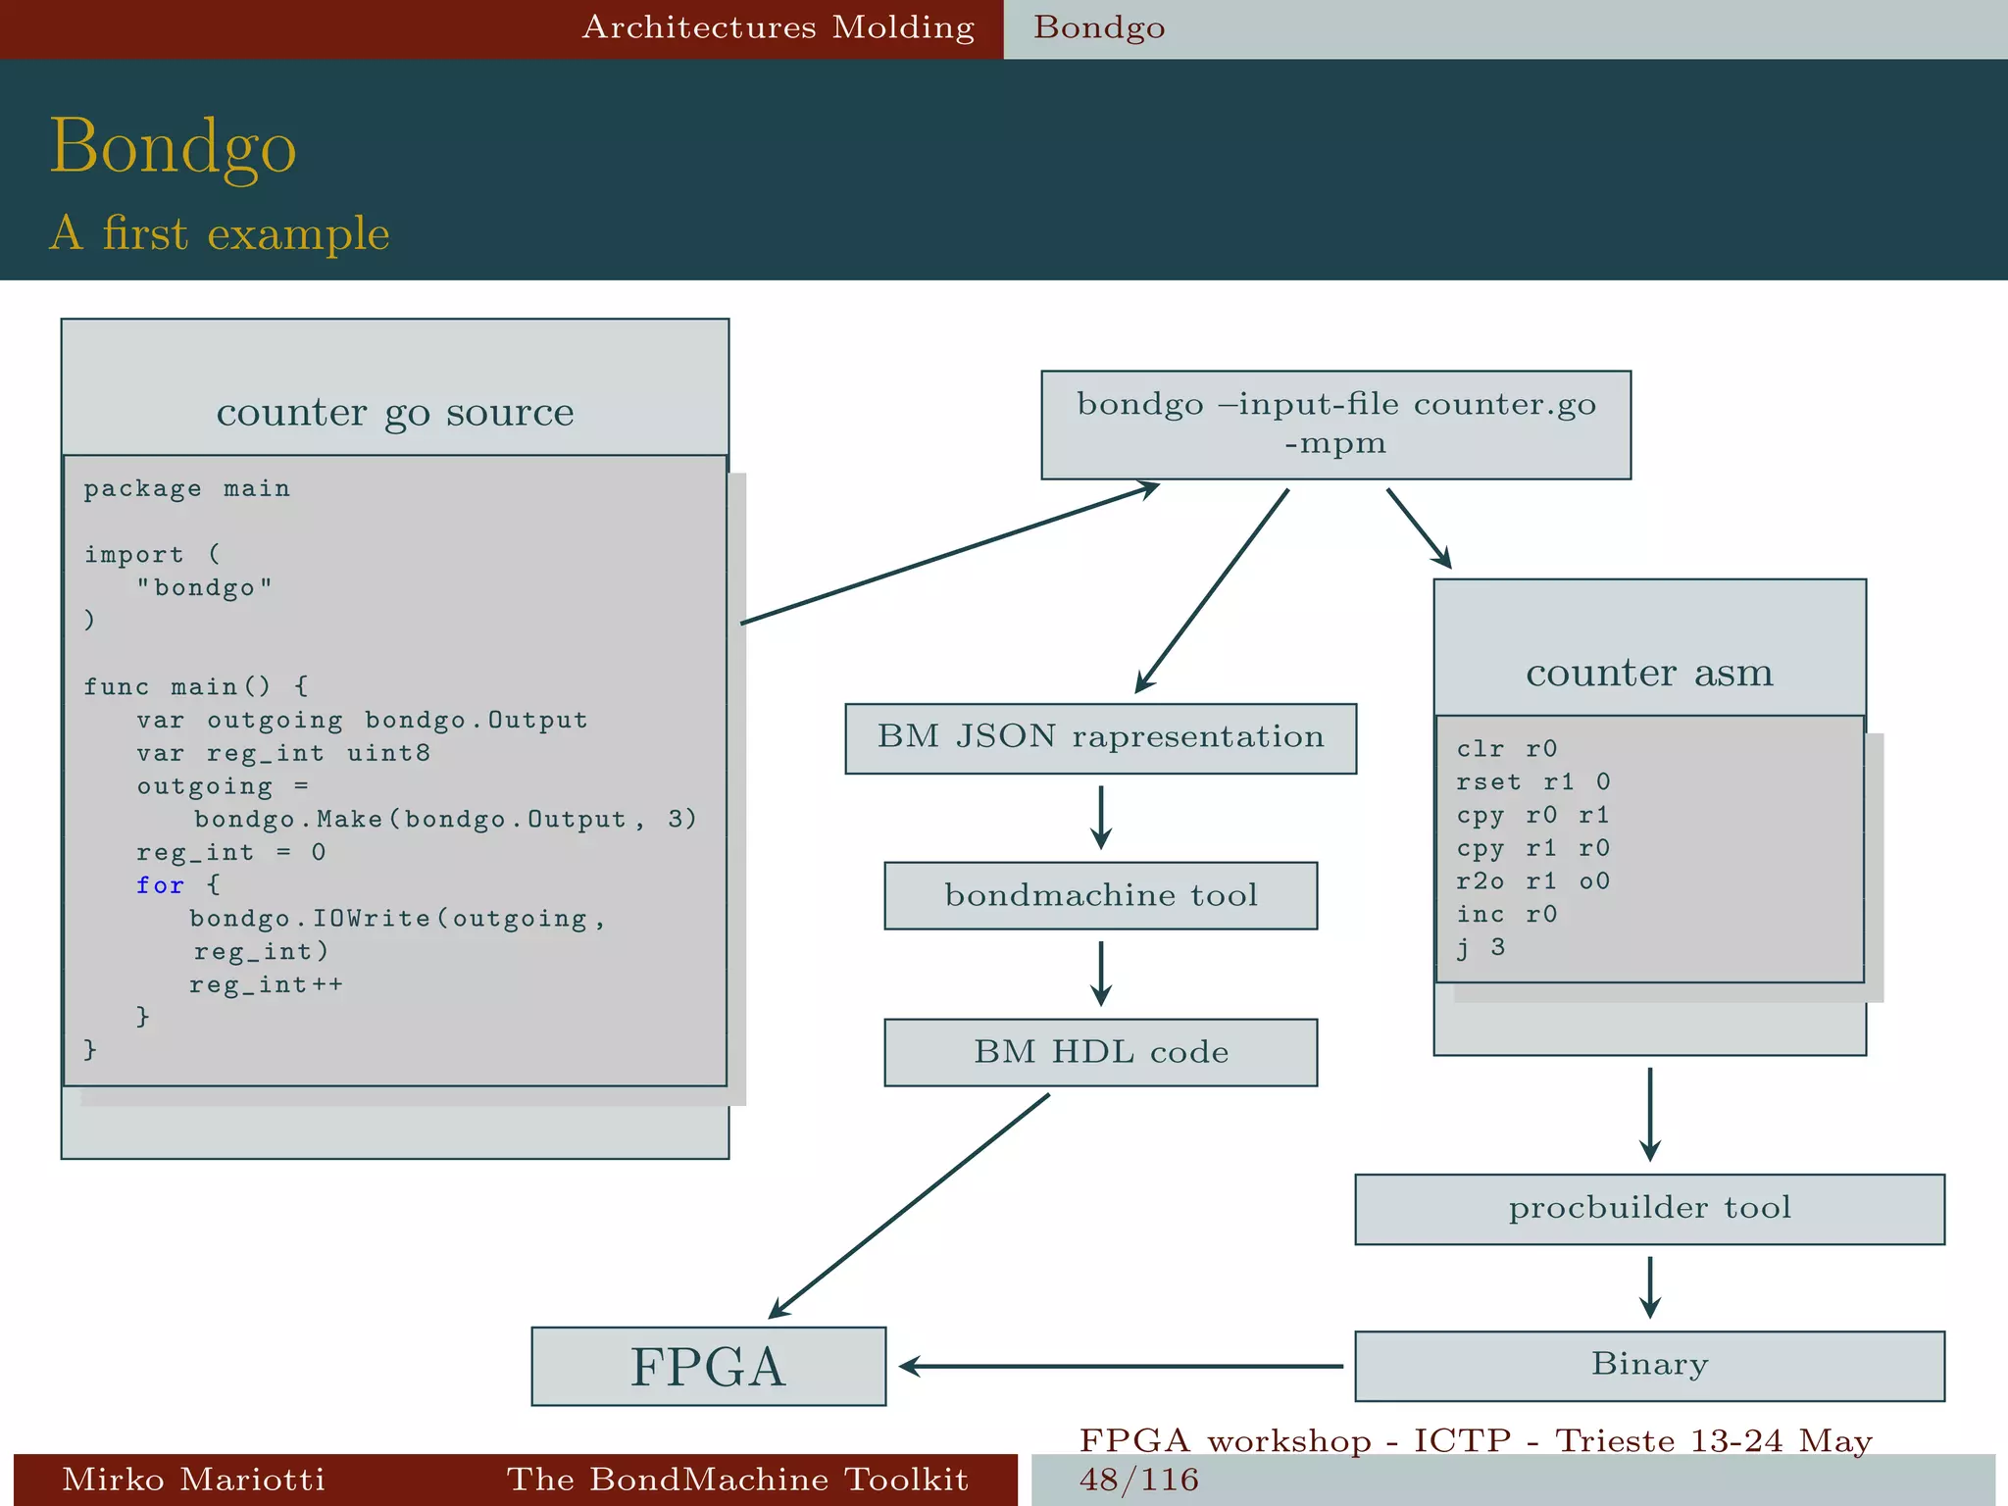Click the 48/116 page number
The image size is (2008, 1506).
coord(1138,1480)
